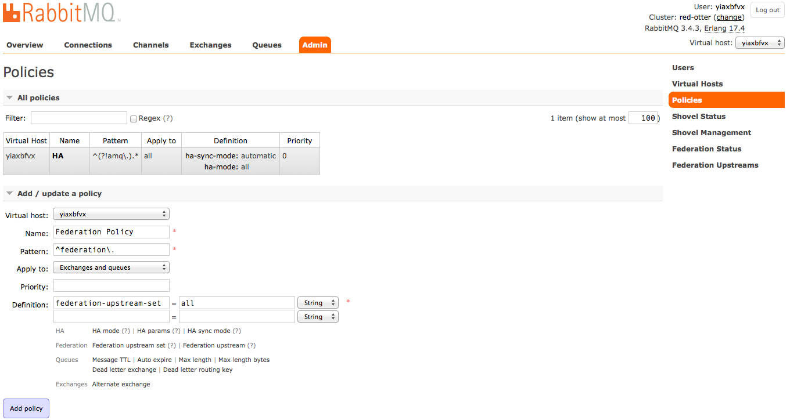This screenshot has height=420, width=790.
Task: Open the HA policy link
Action: 58,155
